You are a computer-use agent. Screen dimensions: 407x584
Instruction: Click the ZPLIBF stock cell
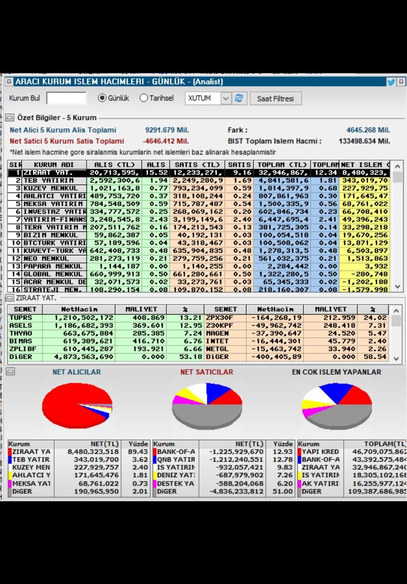pyautogui.click(x=25, y=349)
